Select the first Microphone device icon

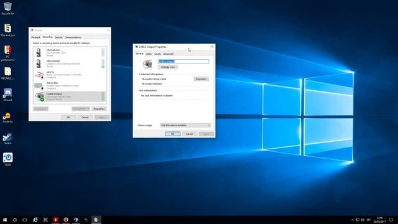click(x=39, y=52)
